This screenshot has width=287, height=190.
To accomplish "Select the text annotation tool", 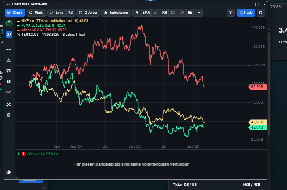I will click(x=9, y=81).
